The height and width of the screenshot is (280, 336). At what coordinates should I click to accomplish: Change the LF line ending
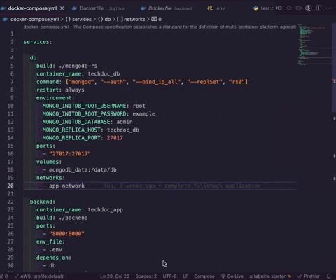(x=185, y=276)
